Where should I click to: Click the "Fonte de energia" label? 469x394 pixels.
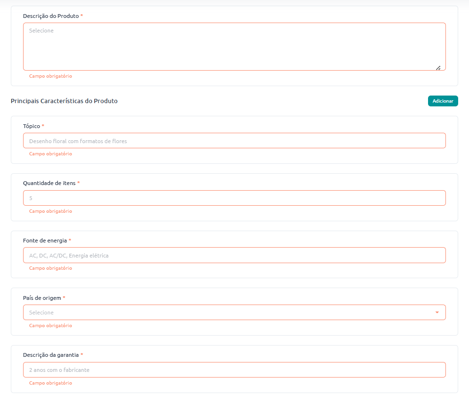pos(45,241)
